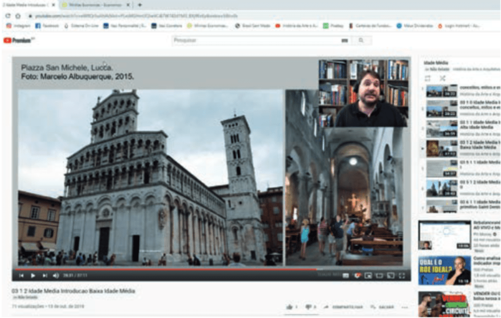
Task: Toggle subtitles in the video player
Action: tap(346, 276)
